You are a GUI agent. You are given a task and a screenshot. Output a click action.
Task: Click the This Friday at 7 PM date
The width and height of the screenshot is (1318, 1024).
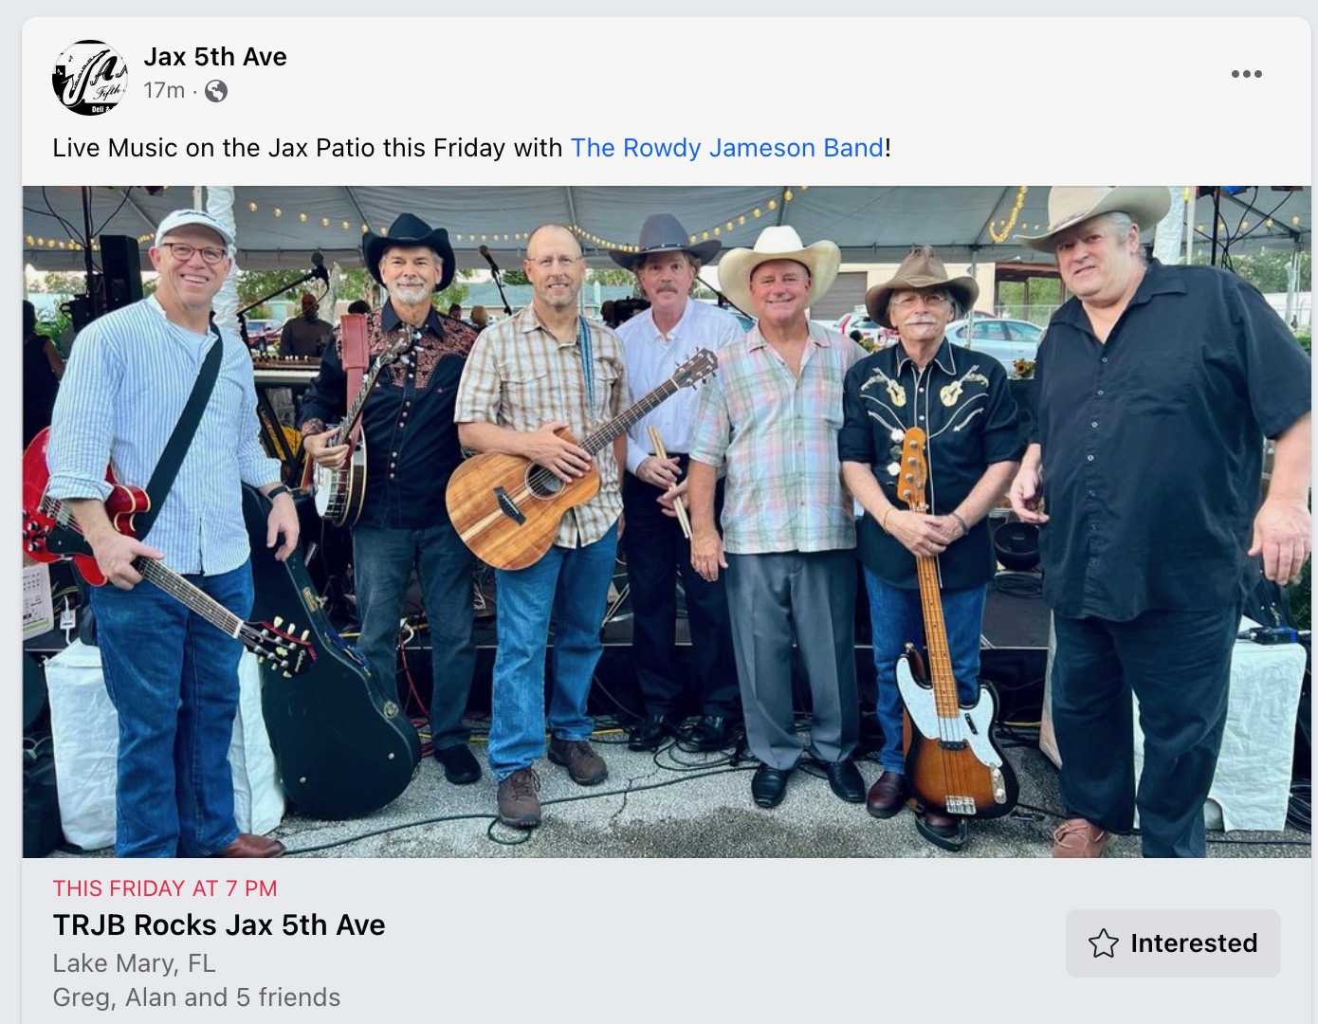(165, 888)
